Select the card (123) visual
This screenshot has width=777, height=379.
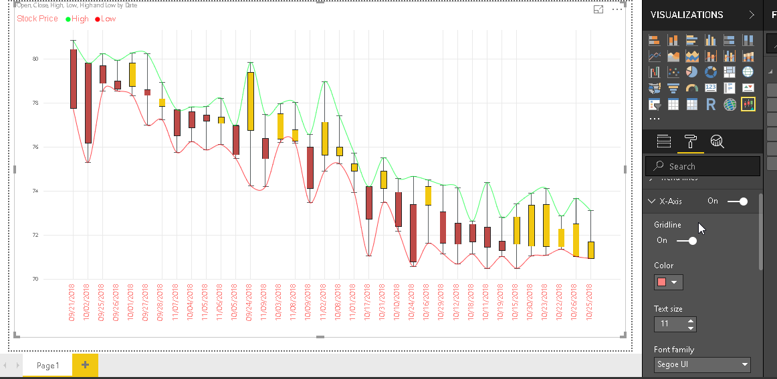coord(711,88)
